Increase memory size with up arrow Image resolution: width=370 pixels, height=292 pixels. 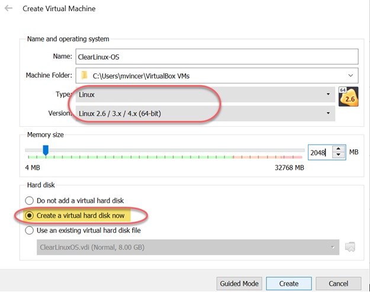tap(339, 149)
